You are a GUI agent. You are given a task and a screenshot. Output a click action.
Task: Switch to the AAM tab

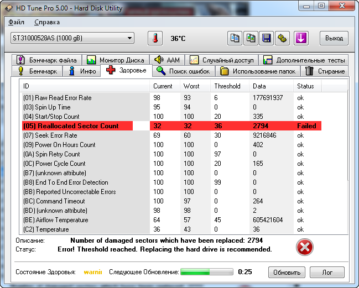point(167,60)
